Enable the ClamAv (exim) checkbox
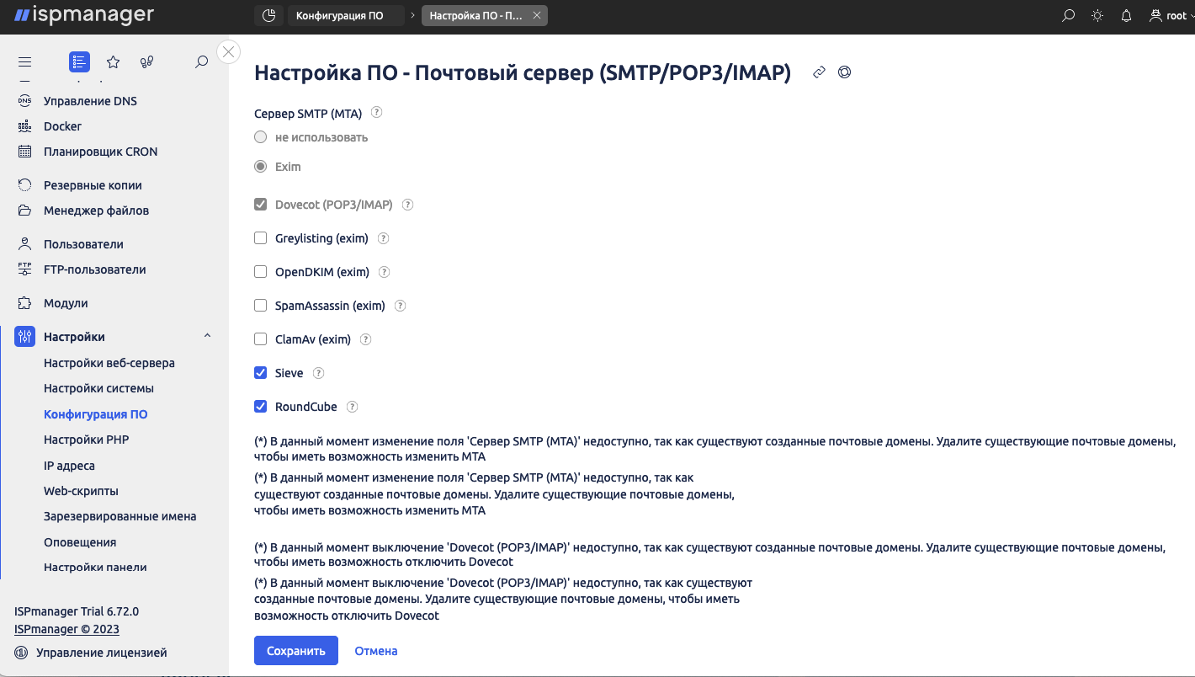The width and height of the screenshot is (1195, 677). pos(261,339)
